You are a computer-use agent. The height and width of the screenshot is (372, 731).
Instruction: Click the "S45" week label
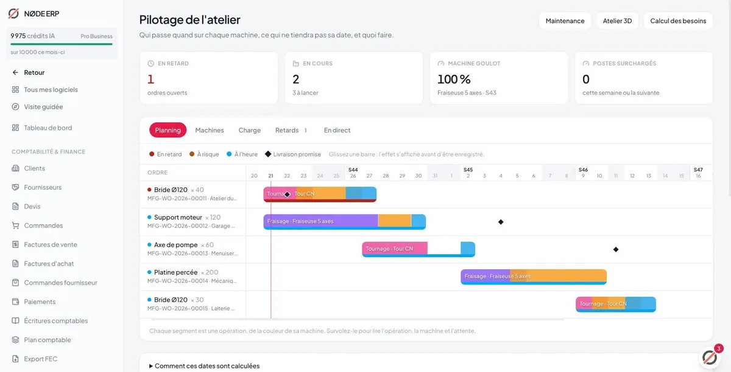click(468, 170)
